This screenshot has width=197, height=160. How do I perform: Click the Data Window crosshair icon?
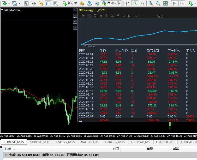click(x=34, y=3)
